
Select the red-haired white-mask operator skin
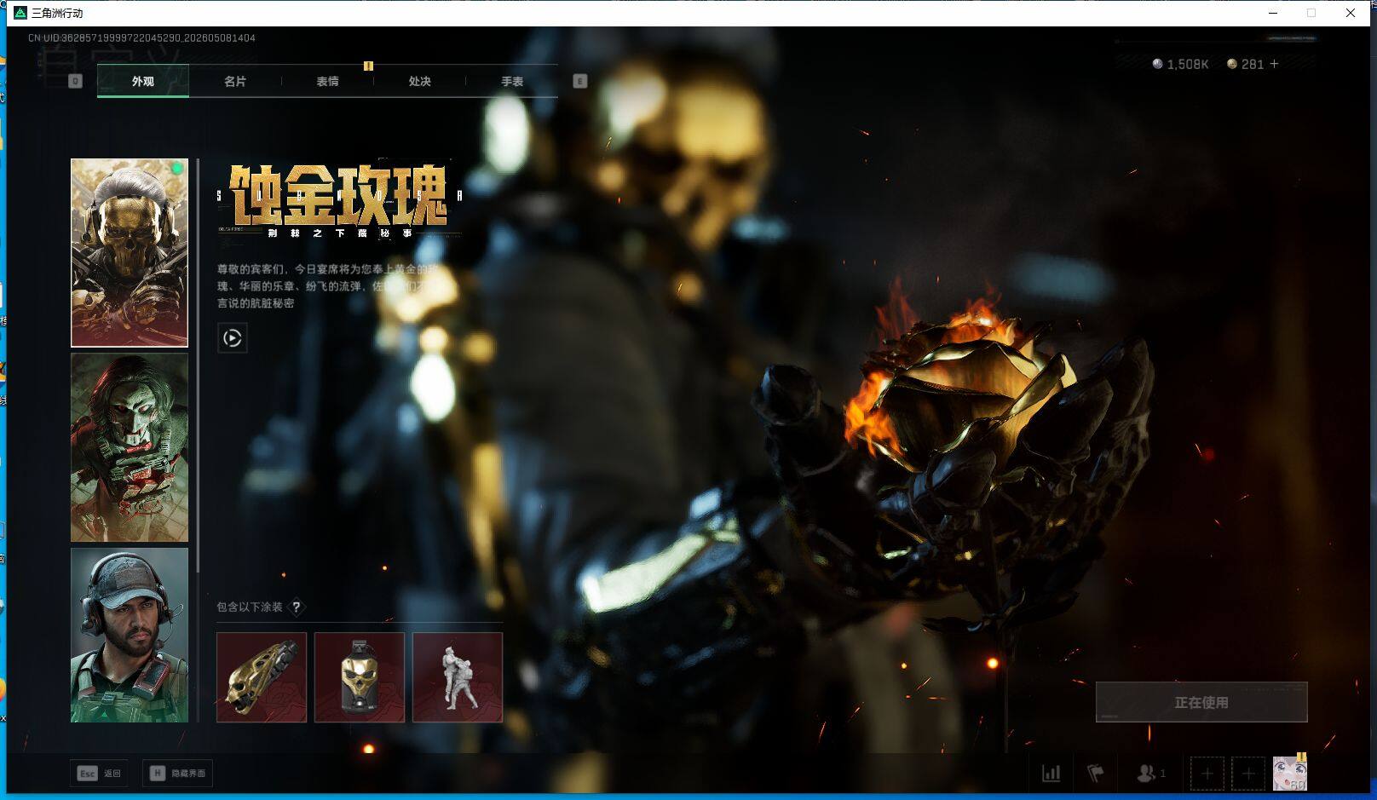click(130, 448)
